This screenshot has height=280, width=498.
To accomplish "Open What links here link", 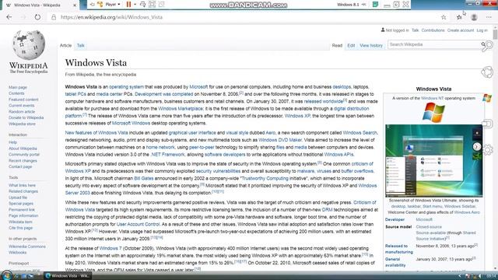I will [22, 185].
